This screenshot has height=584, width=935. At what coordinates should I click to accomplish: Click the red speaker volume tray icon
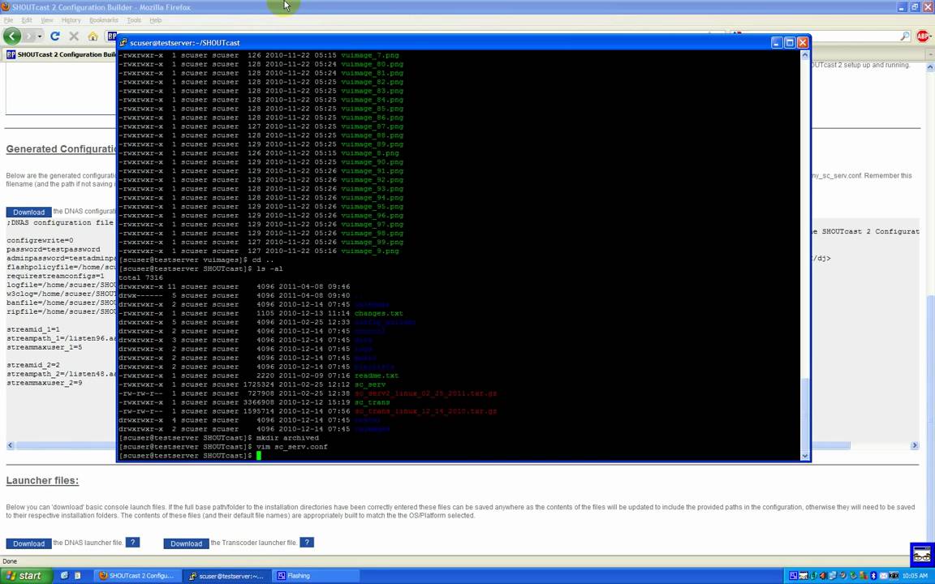tap(824, 576)
